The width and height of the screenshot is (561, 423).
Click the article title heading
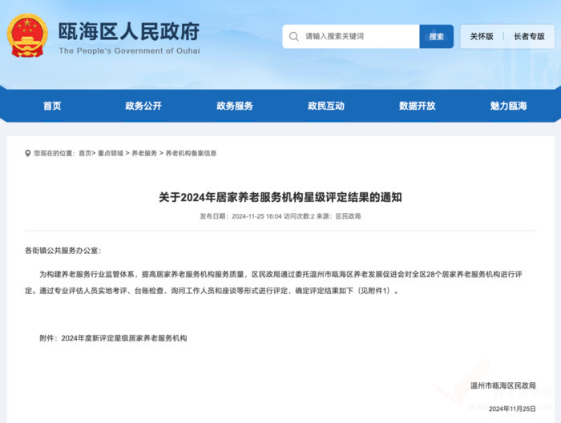point(280,197)
